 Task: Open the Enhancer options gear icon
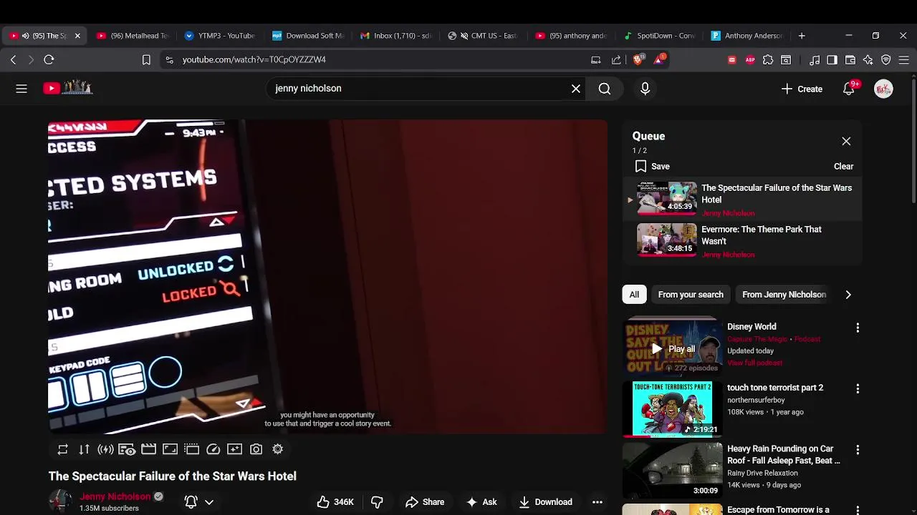pos(278,449)
